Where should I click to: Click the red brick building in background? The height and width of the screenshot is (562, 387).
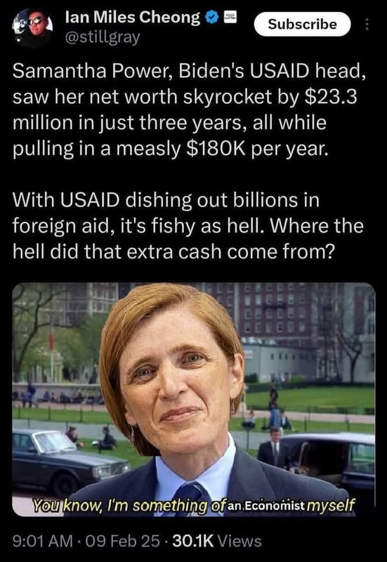click(x=276, y=312)
